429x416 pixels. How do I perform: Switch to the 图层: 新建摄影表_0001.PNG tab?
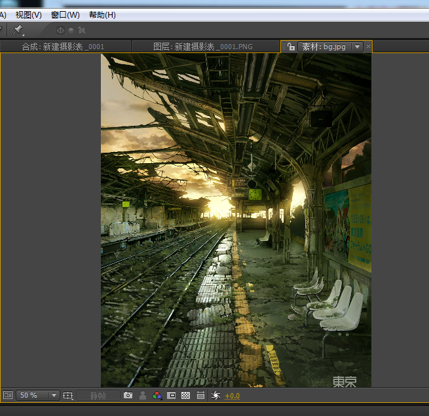coord(202,47)
